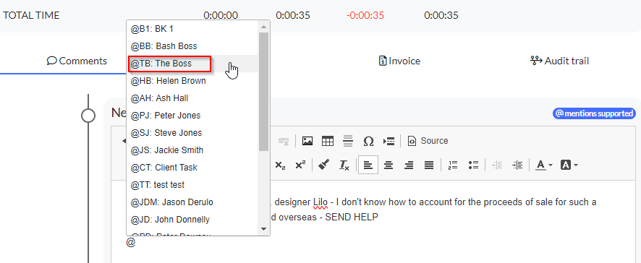Choose @JS: Jackie Smith
The height and width of the screenshot is (263, 641).
click(x=192, y=150)
